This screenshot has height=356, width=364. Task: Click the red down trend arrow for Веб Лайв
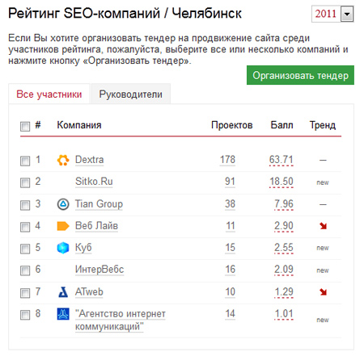pos(323,226)
